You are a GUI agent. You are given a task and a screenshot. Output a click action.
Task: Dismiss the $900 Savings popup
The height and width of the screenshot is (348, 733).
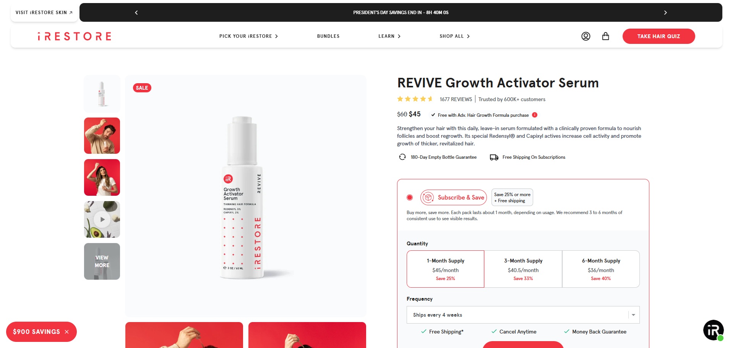click(x=67, y=332)
